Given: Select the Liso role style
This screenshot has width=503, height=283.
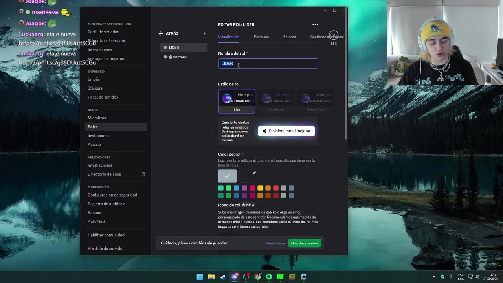Looking at the screenshot, I should 237,101.
